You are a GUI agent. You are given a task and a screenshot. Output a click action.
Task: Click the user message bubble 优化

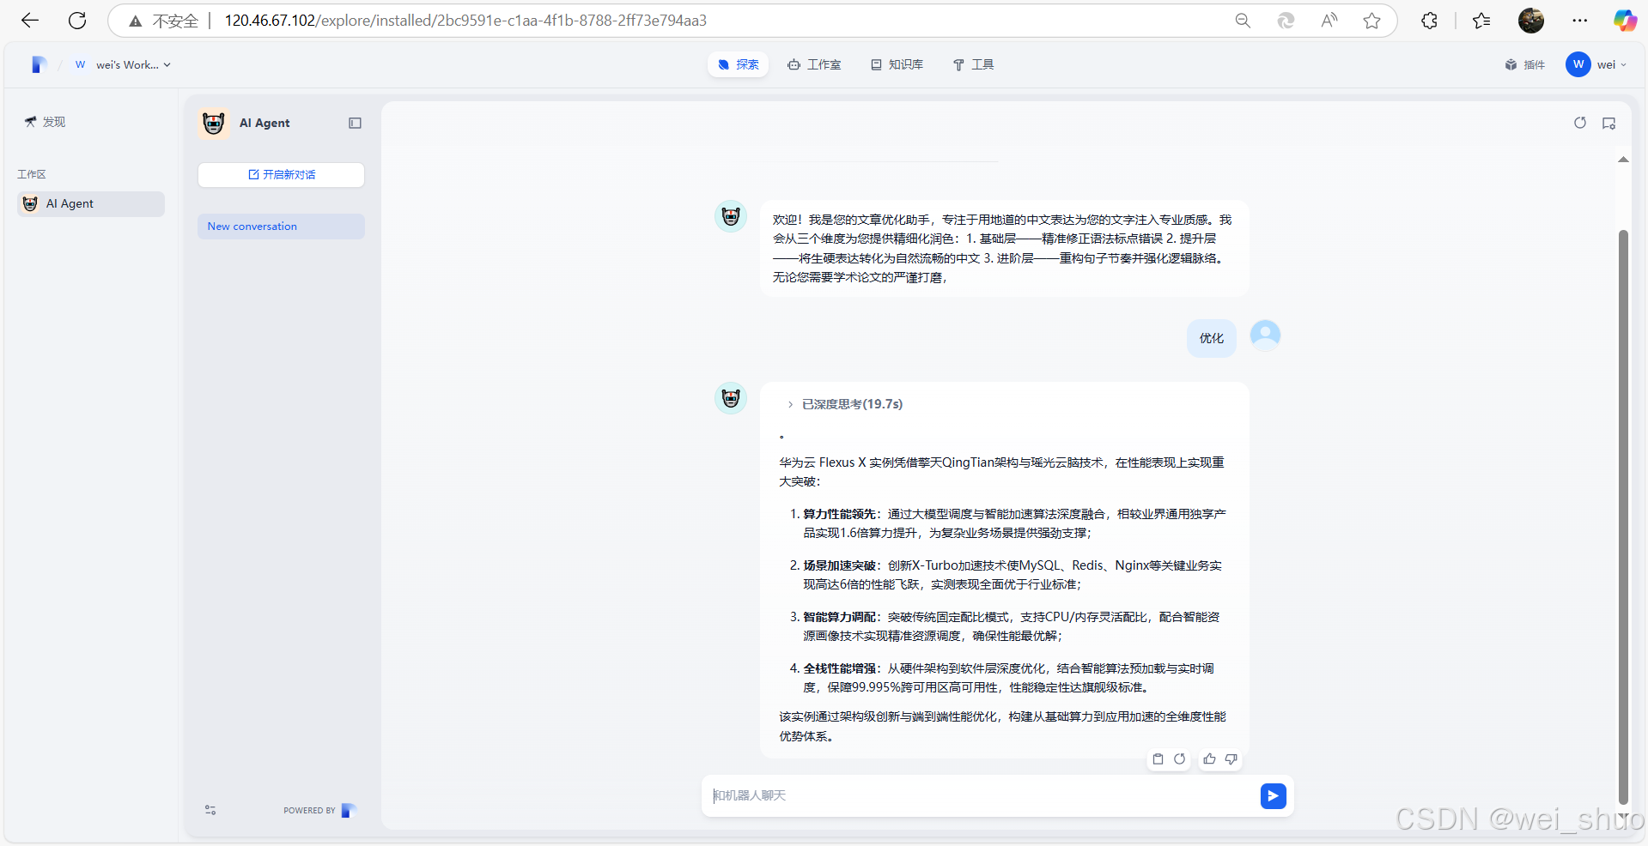point(1211,338)
